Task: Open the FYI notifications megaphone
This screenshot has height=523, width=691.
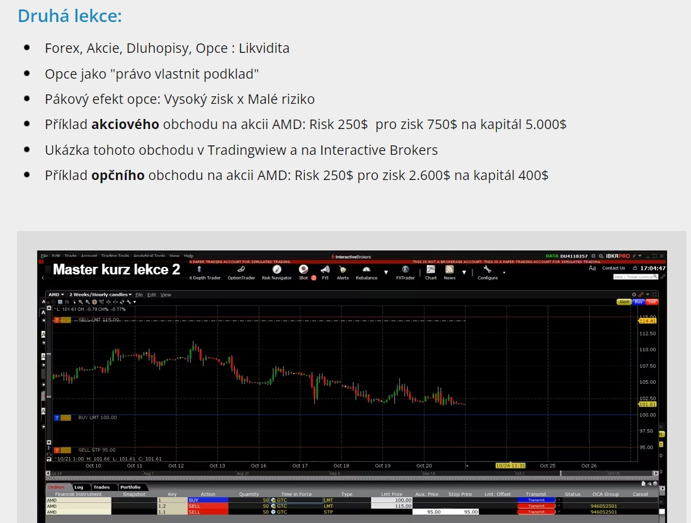Action: 325,273
